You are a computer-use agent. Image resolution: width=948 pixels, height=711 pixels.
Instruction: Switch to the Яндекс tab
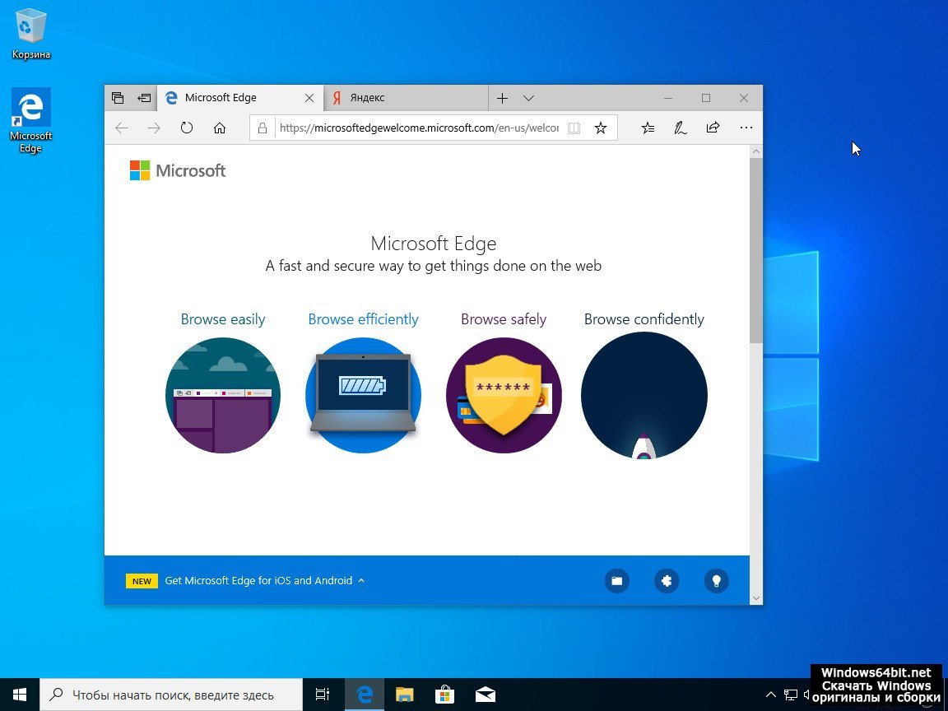tap(403, 98)
